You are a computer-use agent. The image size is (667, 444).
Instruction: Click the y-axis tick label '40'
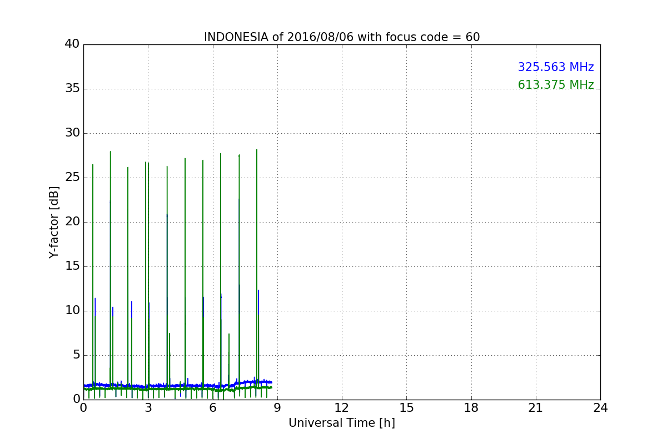coord(72,44)
